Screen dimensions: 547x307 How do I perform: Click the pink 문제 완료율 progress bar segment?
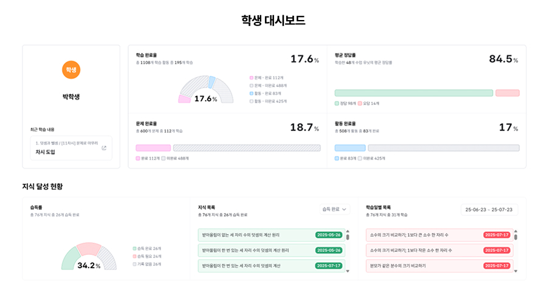tap(153, 147)
